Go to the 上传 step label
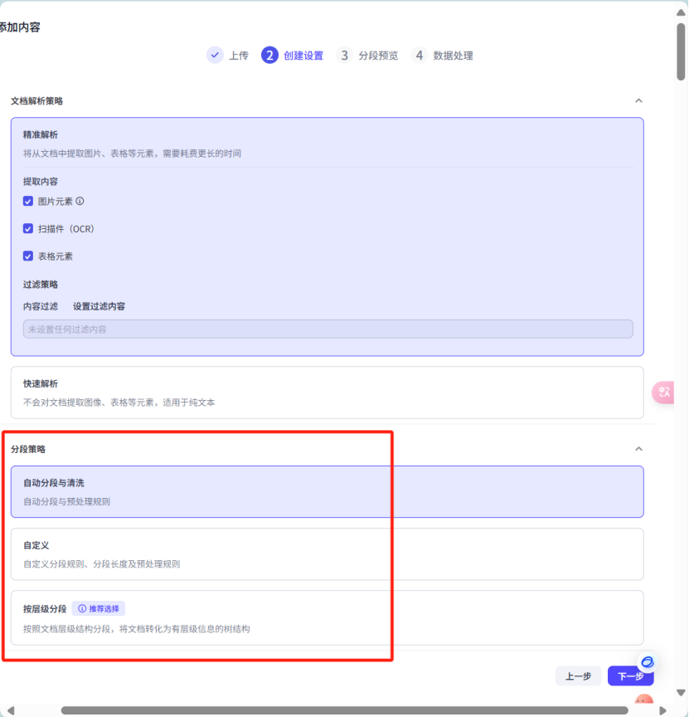This screenshot has width=689, height=717. click(x=239, y=56)
